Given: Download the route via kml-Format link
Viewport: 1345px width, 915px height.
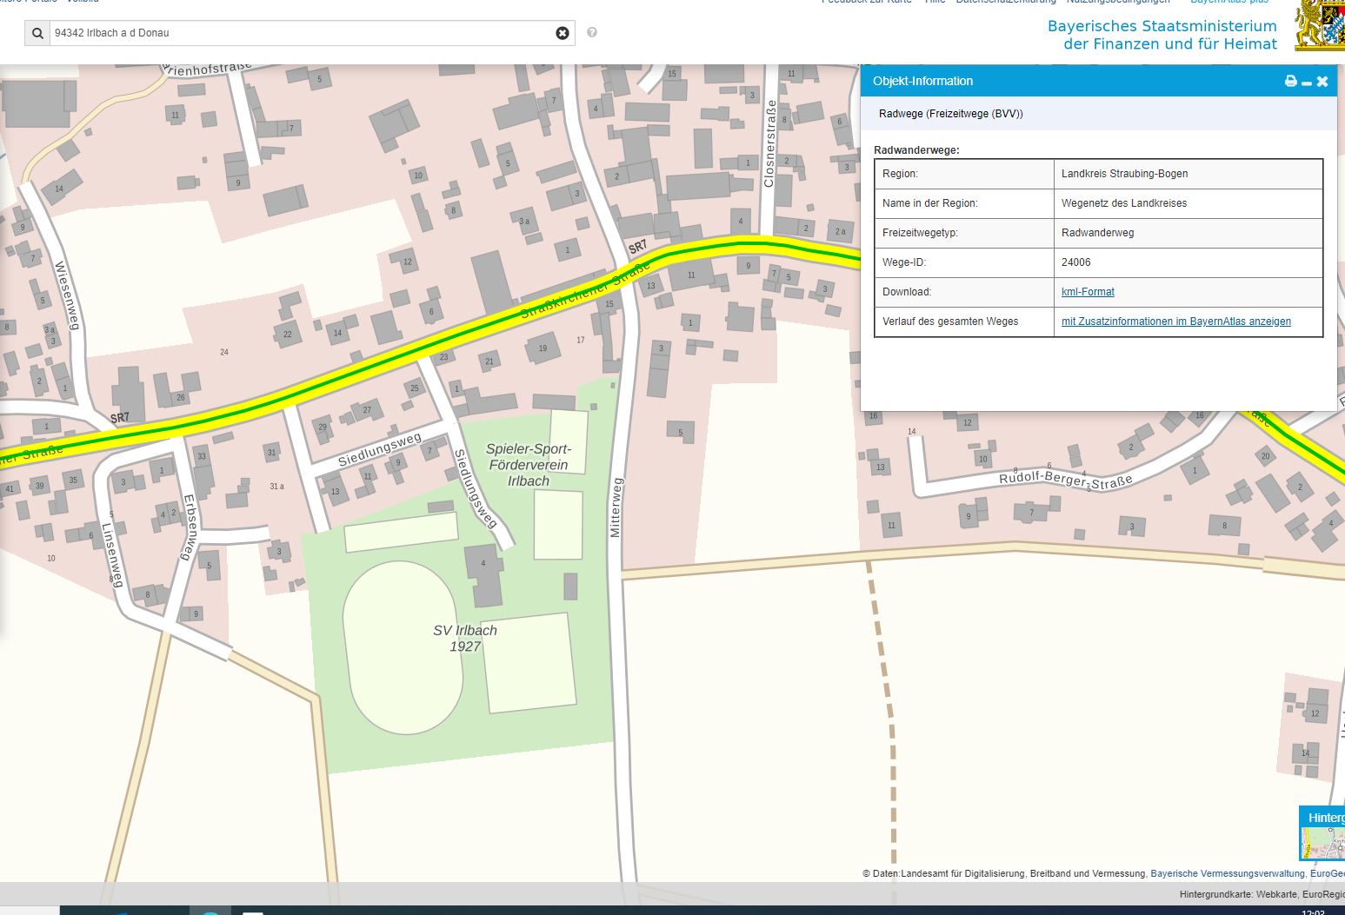Looking at the screenshot, I should coord(1088,292).
